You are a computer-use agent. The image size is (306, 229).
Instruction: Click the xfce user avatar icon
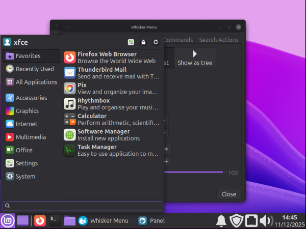click(x=7, y=42)
